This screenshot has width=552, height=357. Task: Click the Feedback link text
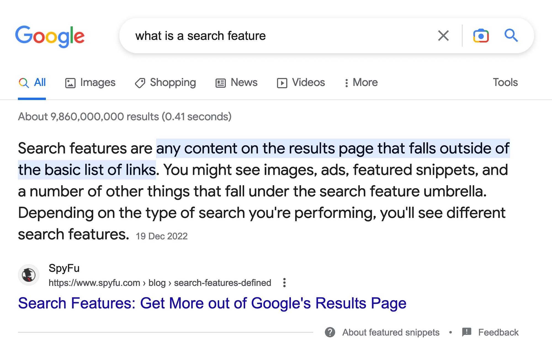click(x=498, y=332)
